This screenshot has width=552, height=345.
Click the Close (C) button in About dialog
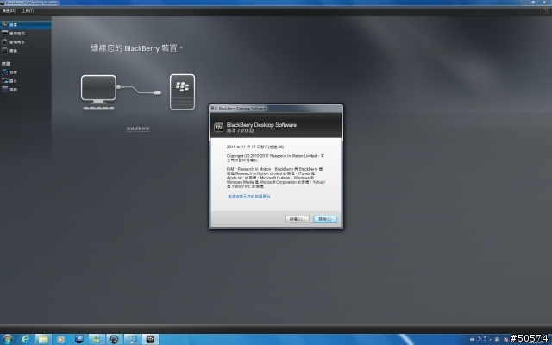pos(325,219)
